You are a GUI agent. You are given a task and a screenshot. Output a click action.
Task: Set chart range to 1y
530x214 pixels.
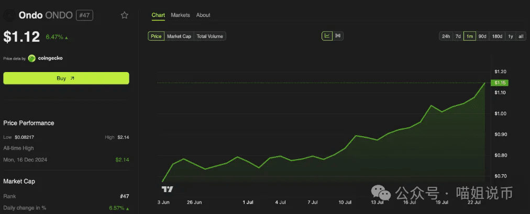click(511, 36)
